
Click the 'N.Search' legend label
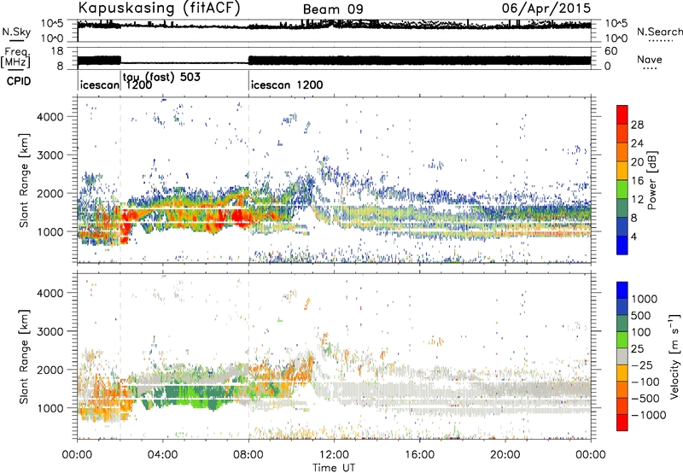(659, 32)
